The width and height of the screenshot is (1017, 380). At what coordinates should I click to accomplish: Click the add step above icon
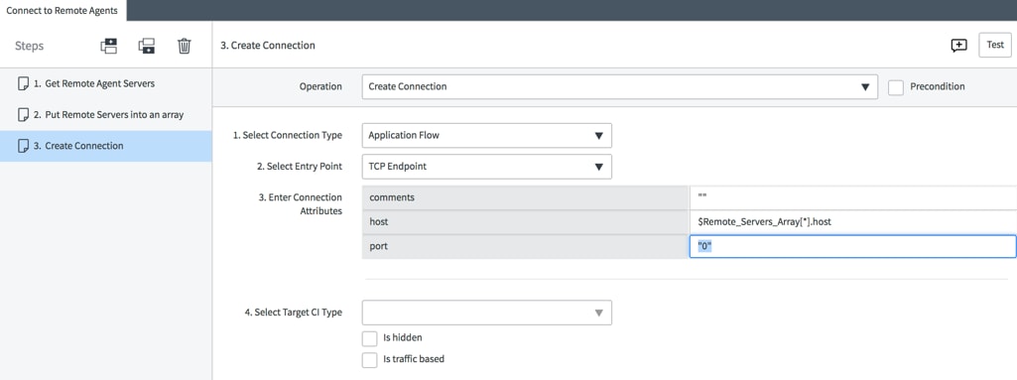pos(108,46)
